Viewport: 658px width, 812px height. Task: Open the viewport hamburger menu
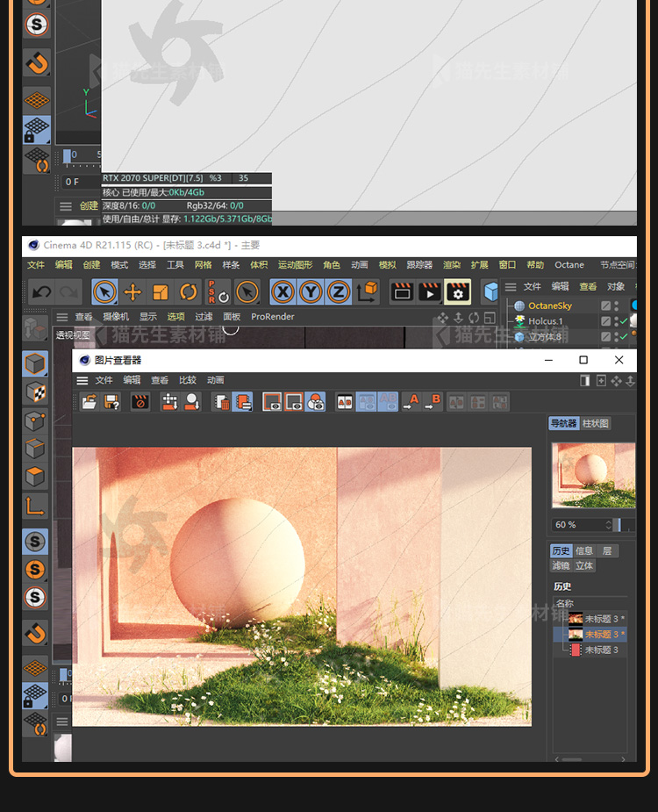click(x=62, y=317)
